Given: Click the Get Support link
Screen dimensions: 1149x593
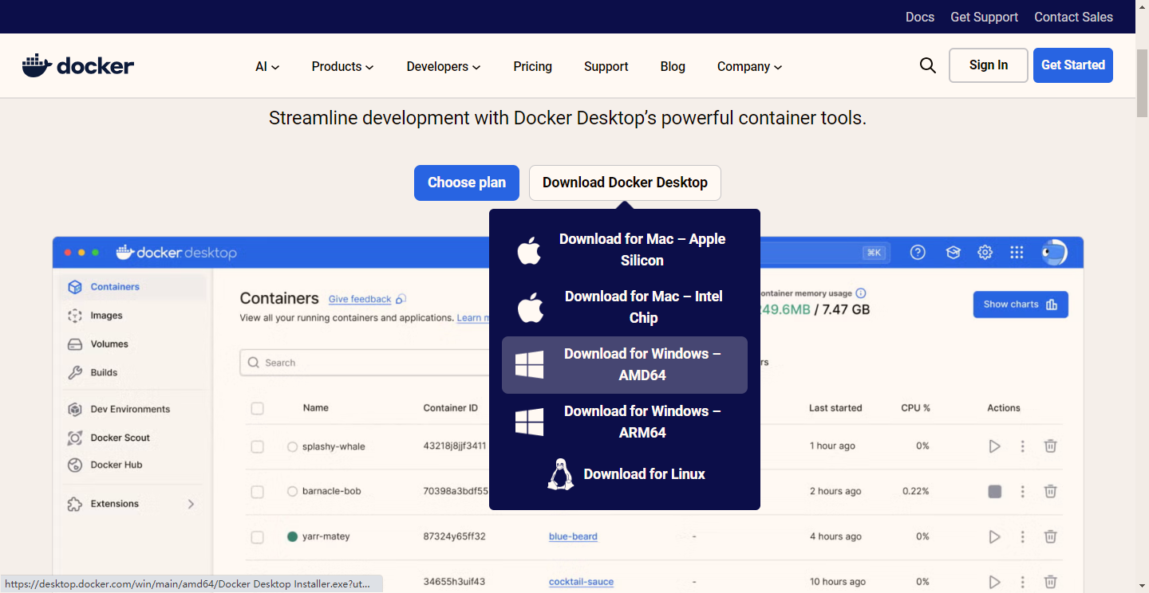Looking at the screenshot, I should 984,17.
